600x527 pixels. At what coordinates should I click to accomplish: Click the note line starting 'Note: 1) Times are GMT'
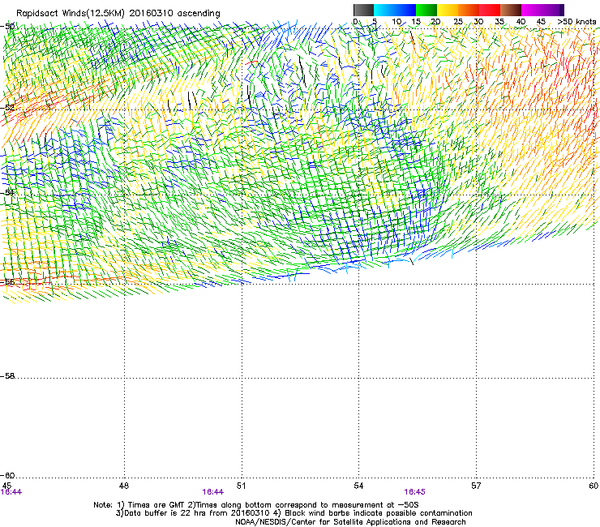(256, 505)
